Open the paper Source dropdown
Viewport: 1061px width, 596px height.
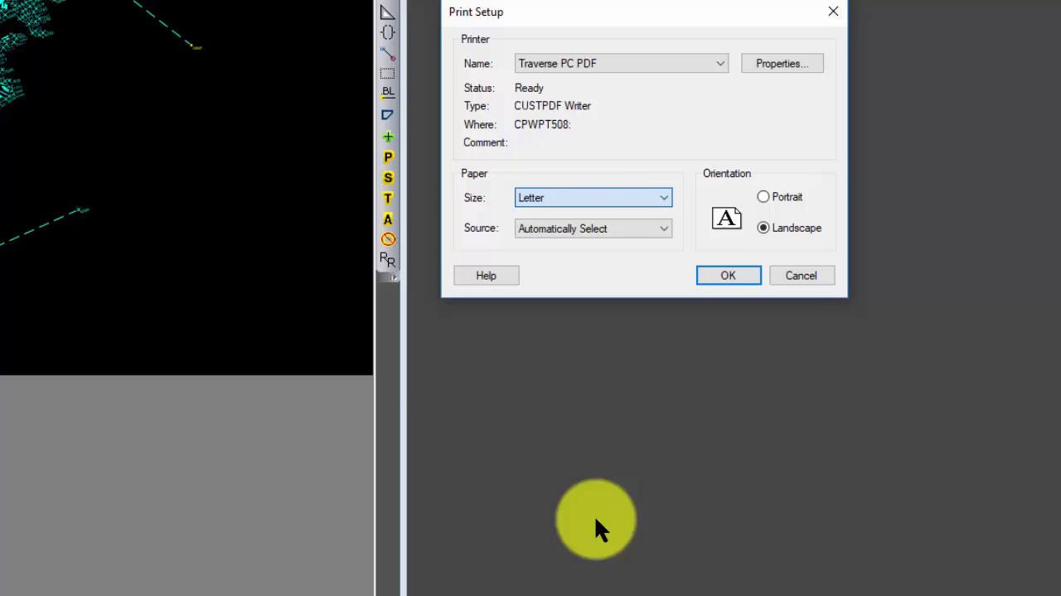coord(663,228)
